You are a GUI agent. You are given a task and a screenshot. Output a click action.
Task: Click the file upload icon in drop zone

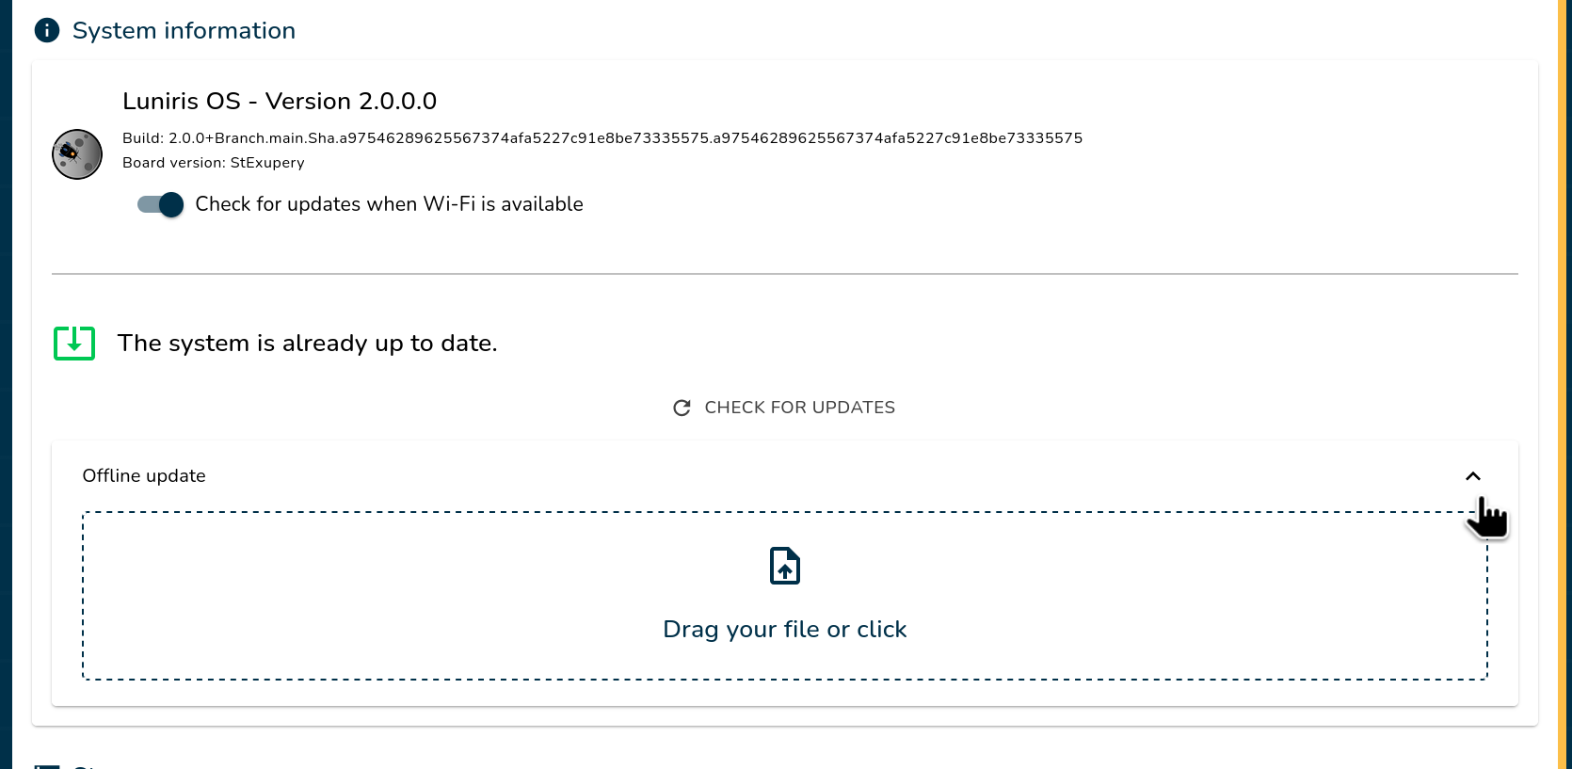tap(785, 566)
